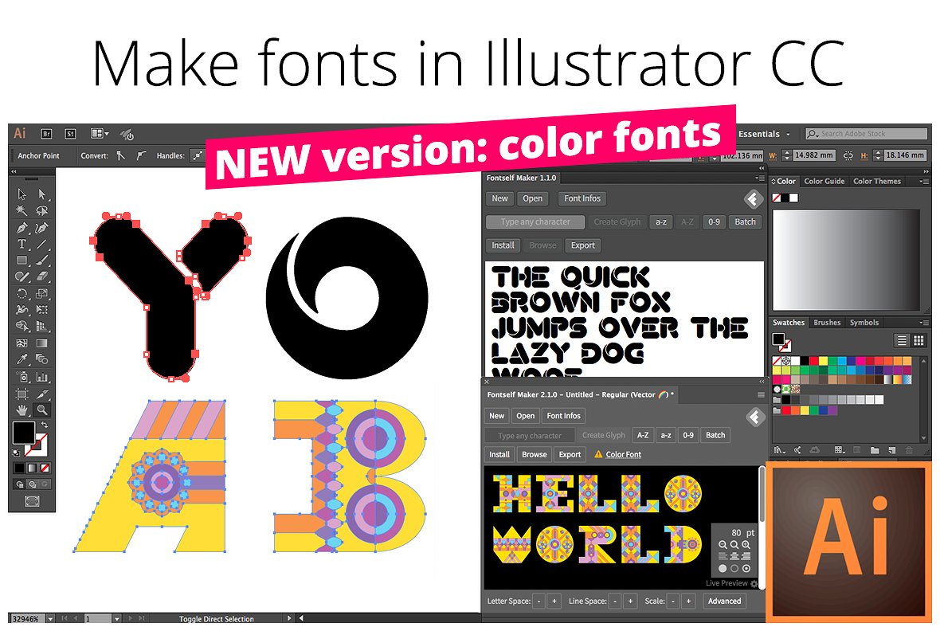Click zoom-out magnifier in Fontself preview
940x631 pixels.
click(x=723, y=545)
